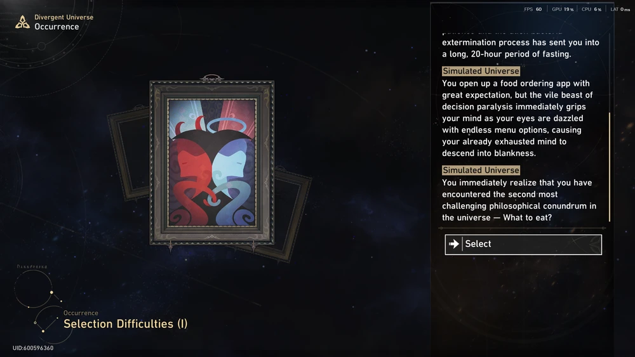Click the first Simulated Universe speaker tag

[x=481, y=71]
